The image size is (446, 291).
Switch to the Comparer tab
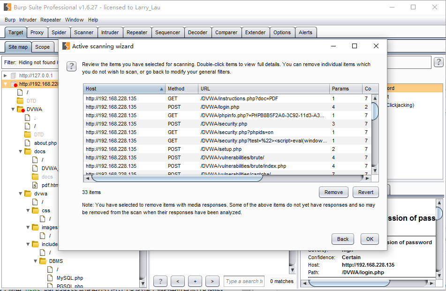226,32
